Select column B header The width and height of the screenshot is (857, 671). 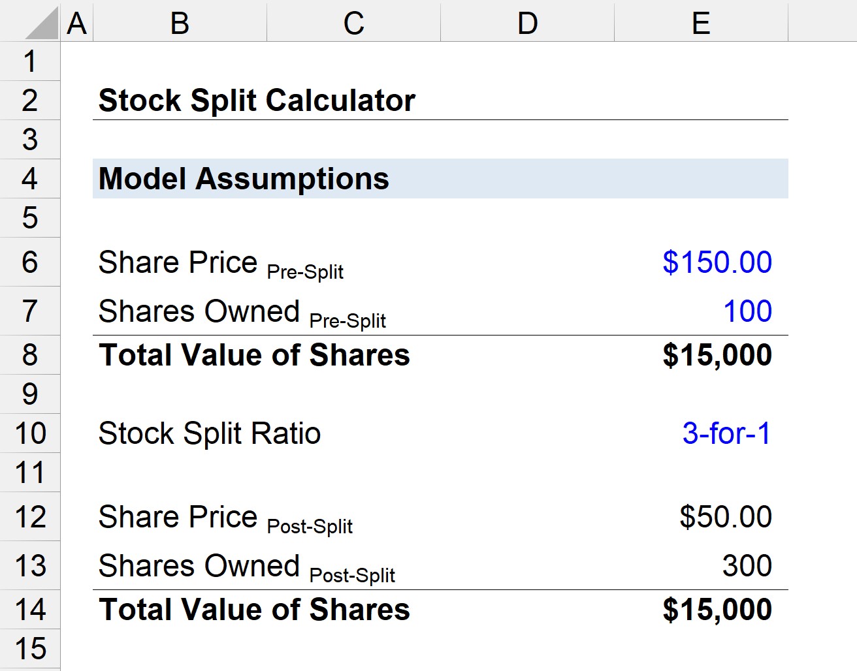[x=180, y=23]
